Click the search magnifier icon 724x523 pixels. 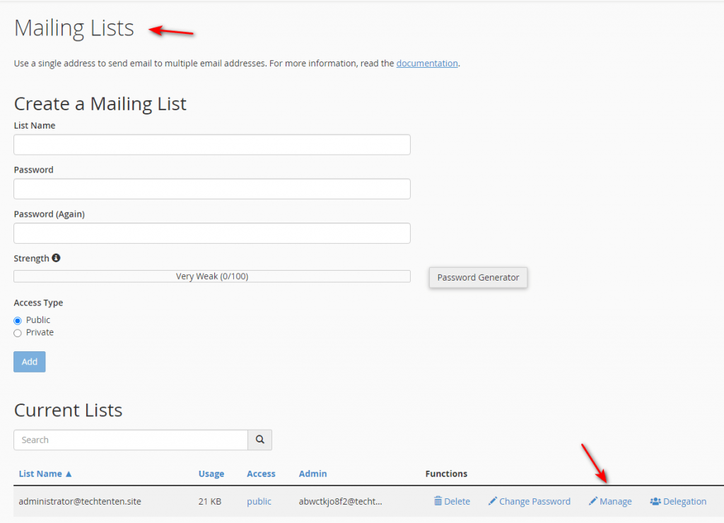pyautogui.click(x=259, y=440)
